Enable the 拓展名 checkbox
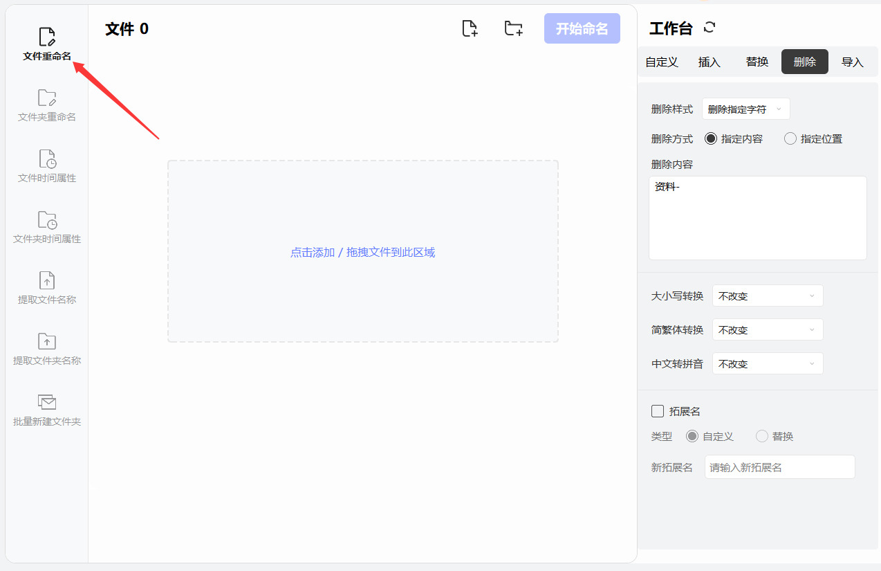The height and width of the screenshot is (571, 881). coord(658,411)
